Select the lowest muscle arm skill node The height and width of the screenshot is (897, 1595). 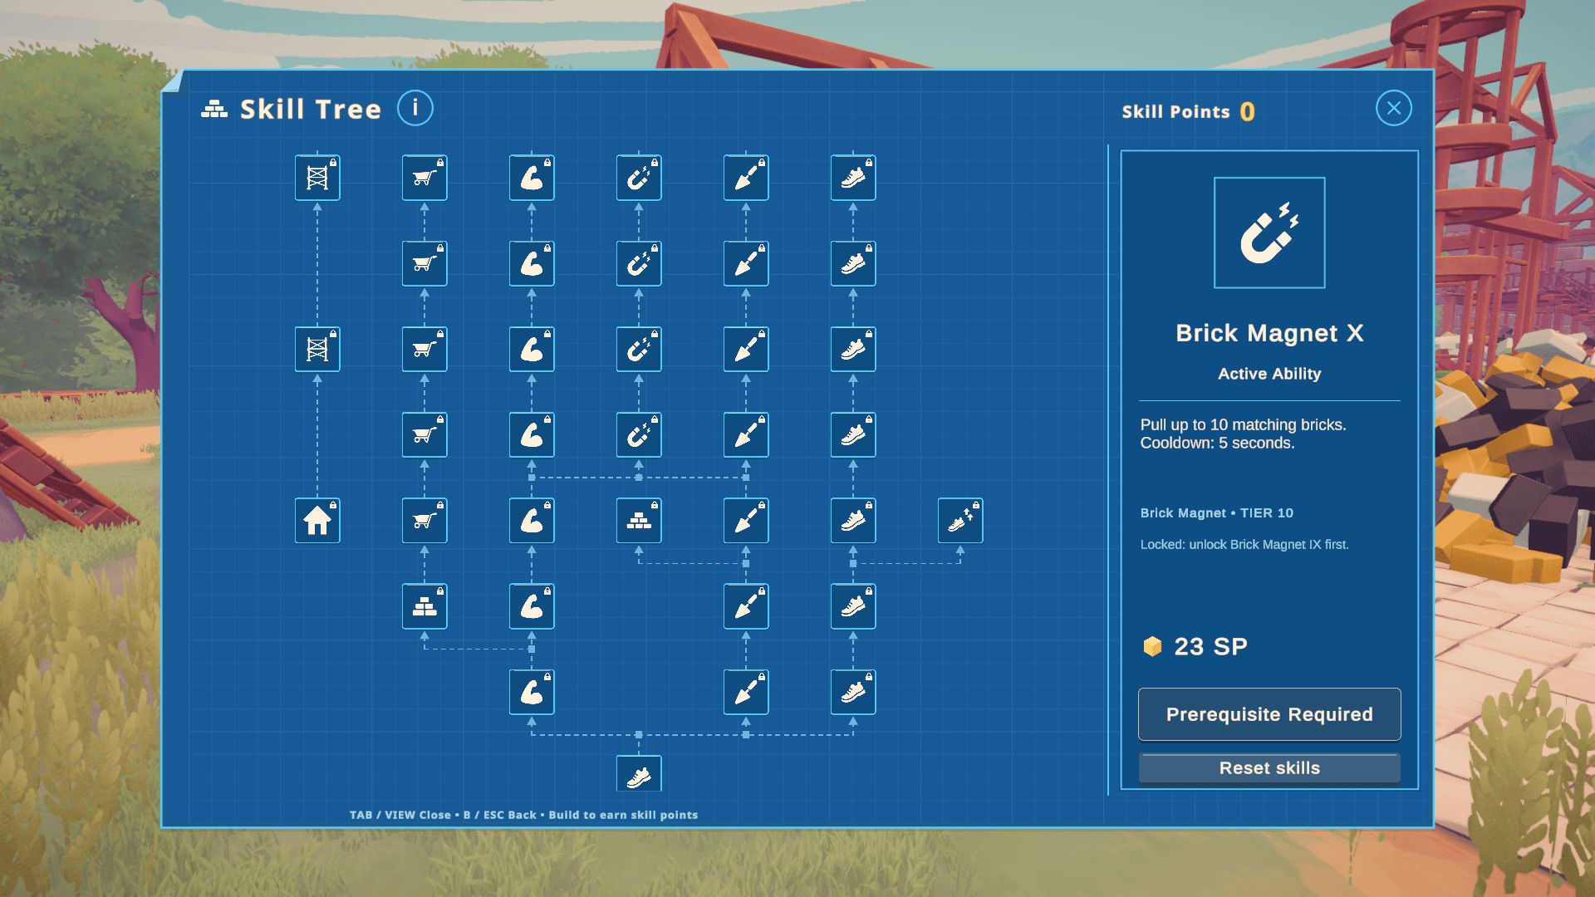[x=532, y=692]
